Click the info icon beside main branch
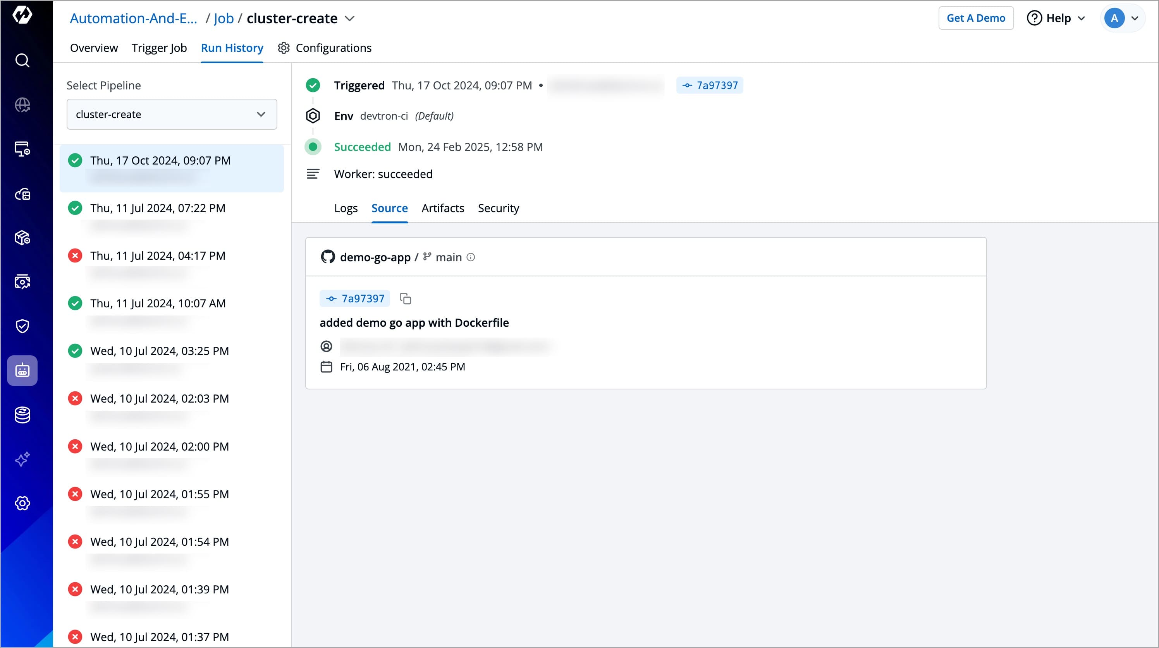This screenshot has width=1159, height=648. [x=471, y=257]
